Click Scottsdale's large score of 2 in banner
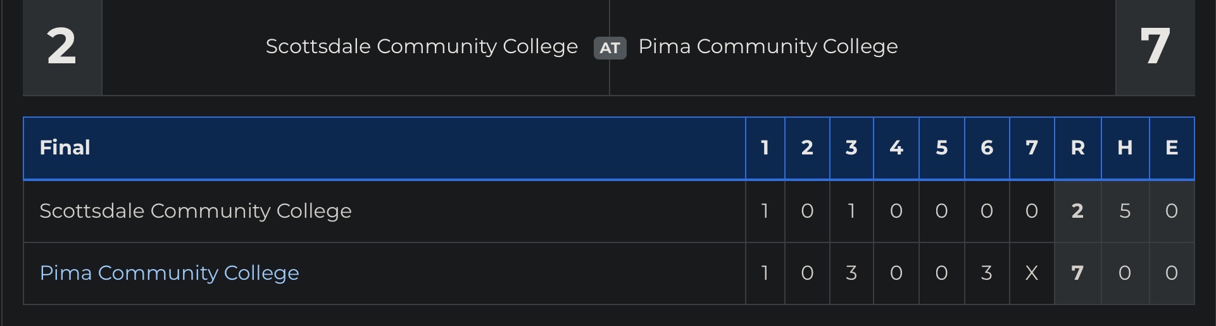This screenshot has width=1216, height=326. click(61, 46)
